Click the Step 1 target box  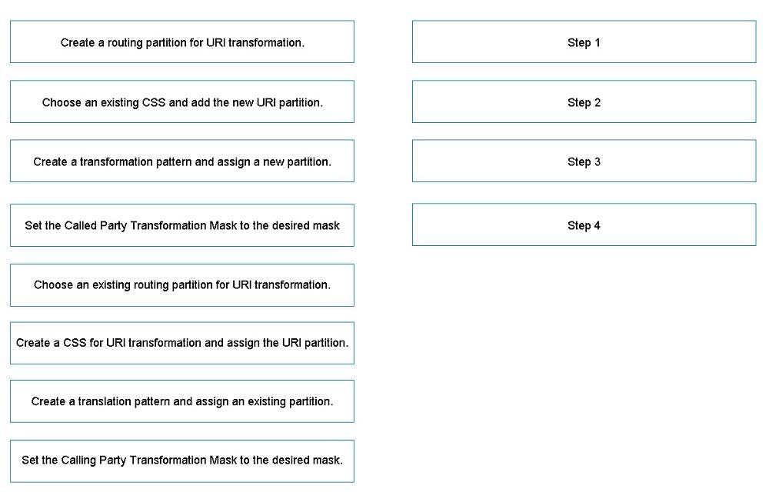tap(584, 42)
